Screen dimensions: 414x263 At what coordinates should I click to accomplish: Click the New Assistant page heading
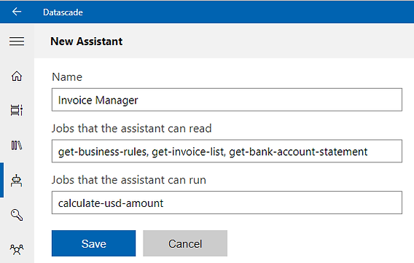tap(86, 42)
